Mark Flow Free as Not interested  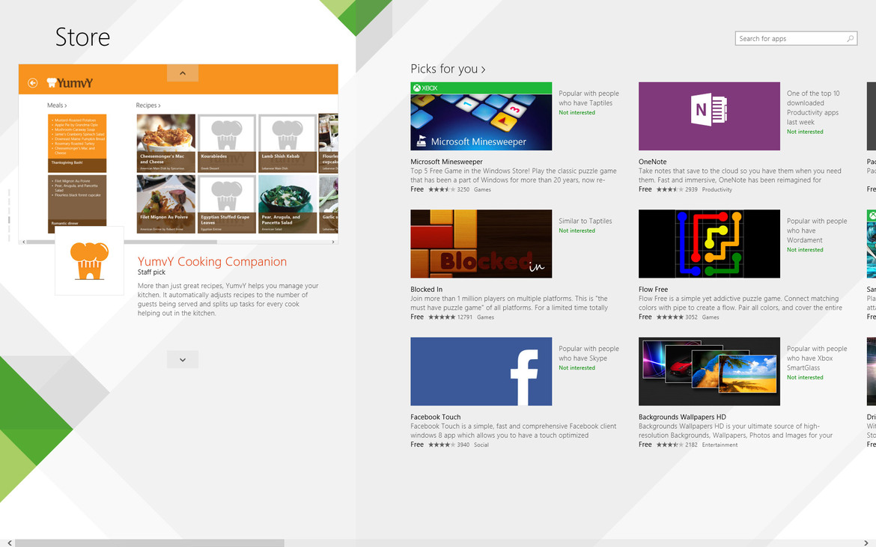pyautogui.click(x=804, y=249)
